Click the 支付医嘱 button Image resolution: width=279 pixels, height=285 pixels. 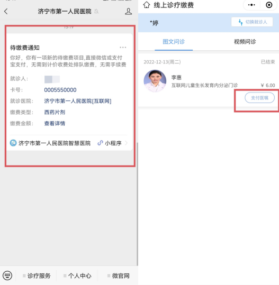point(259,98)
